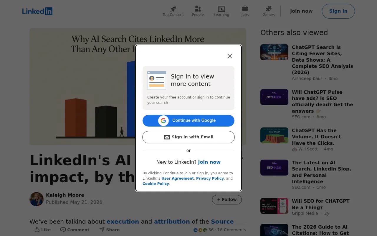377x236 pixels.
Task: Open the Source link in article
Action: (222, 222)
